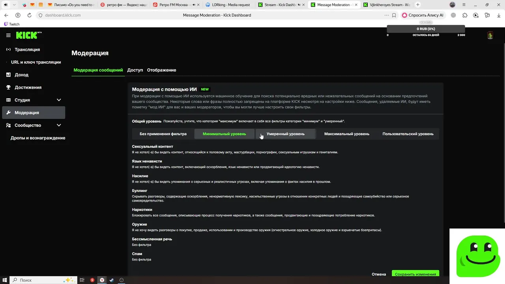The width and height of the screenshot is (505, 284).
Task: Open the Twitch bookmark
Action: [11, 24]
